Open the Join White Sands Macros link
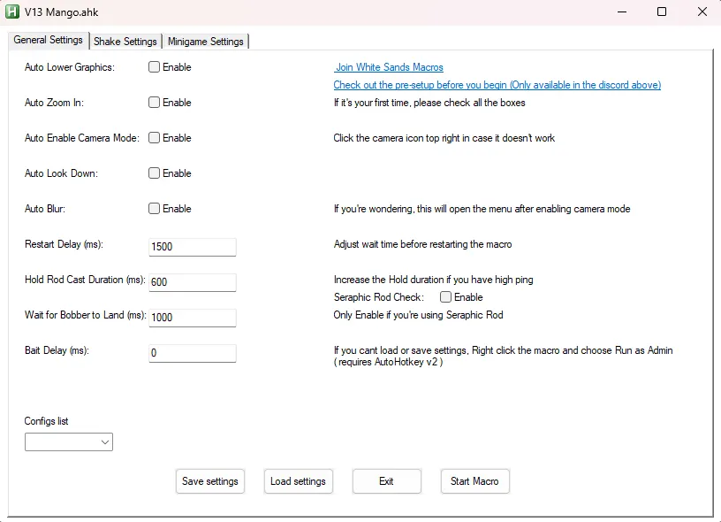 [x=389, y=67]
